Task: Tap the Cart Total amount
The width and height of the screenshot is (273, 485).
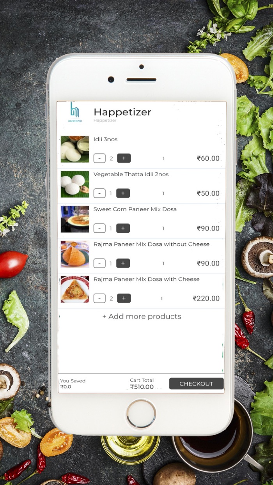Action: click(x=142, y=387)
